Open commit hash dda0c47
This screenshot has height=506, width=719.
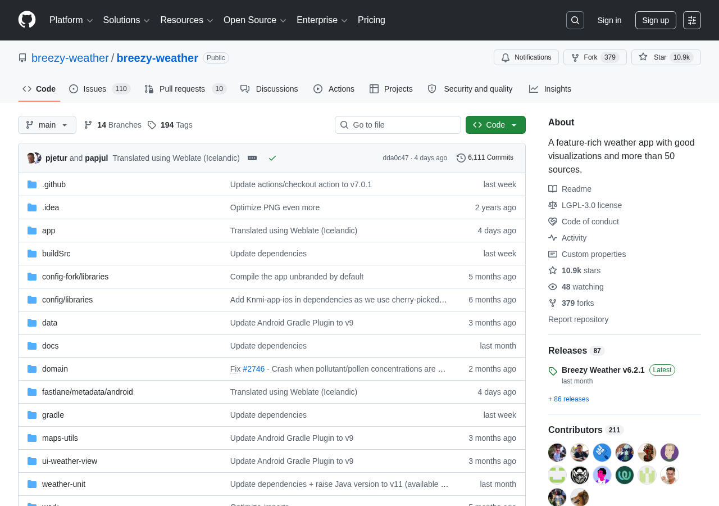click(x=396, y=158)
